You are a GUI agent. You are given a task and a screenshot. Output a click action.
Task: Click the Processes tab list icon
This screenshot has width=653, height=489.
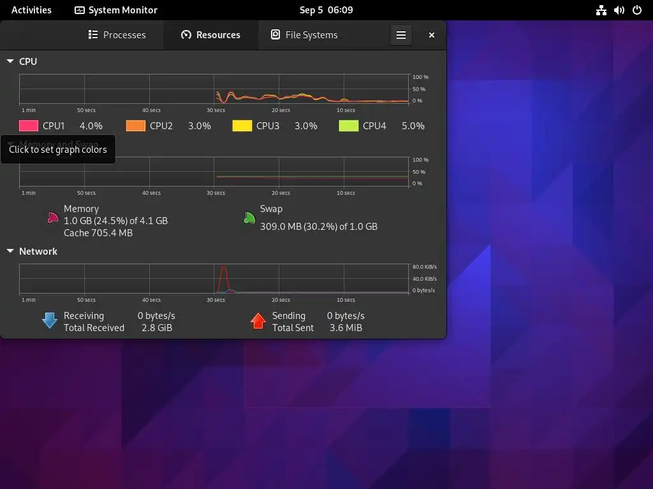(x=93, y=34)
